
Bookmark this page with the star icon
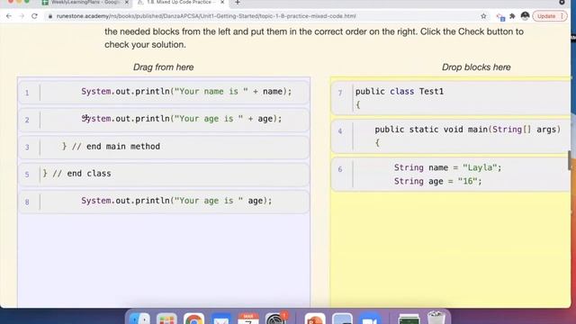pos(483,16)
